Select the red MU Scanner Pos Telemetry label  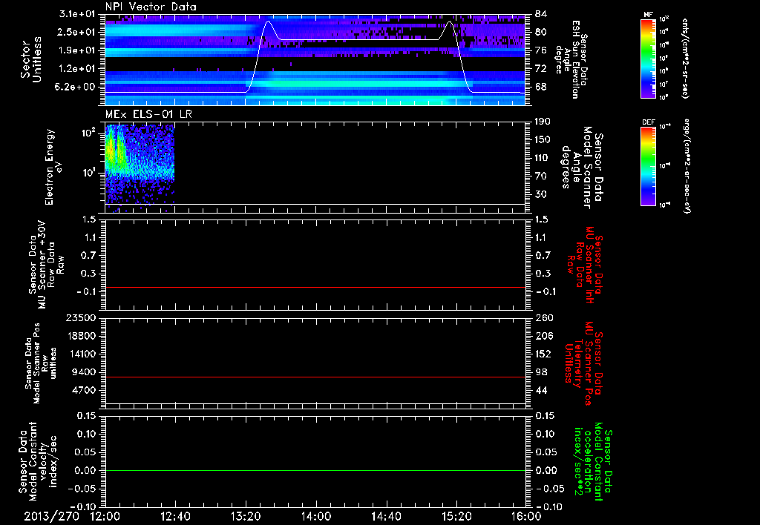(x=583, y=363)
